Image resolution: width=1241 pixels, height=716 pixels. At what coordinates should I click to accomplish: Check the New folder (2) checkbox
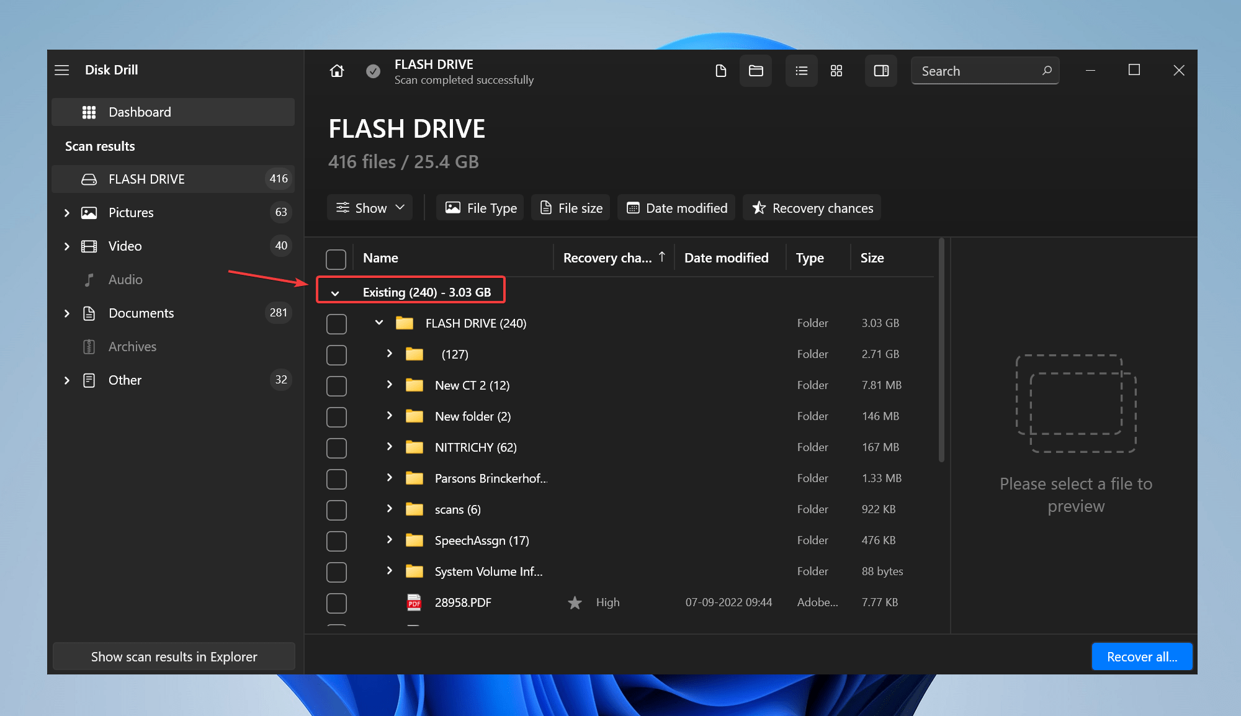[336, 417]
